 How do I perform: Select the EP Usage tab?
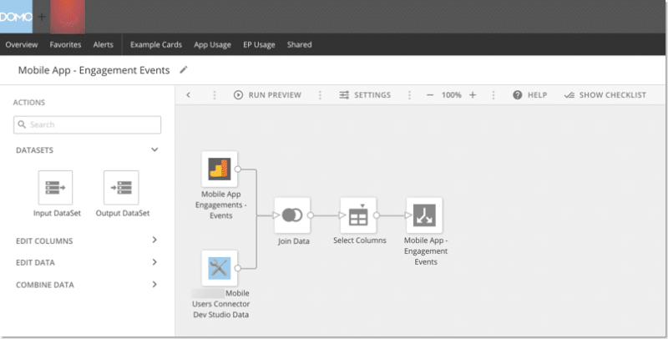[259, 45]
